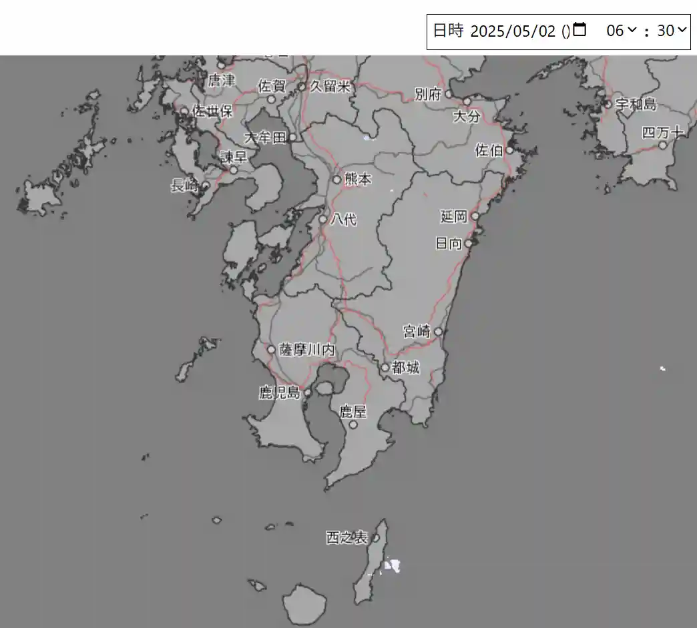The height and width of the screenshot is (628, 697).
Task: Click the 熊本 city marker
Action: coord(337,180)
